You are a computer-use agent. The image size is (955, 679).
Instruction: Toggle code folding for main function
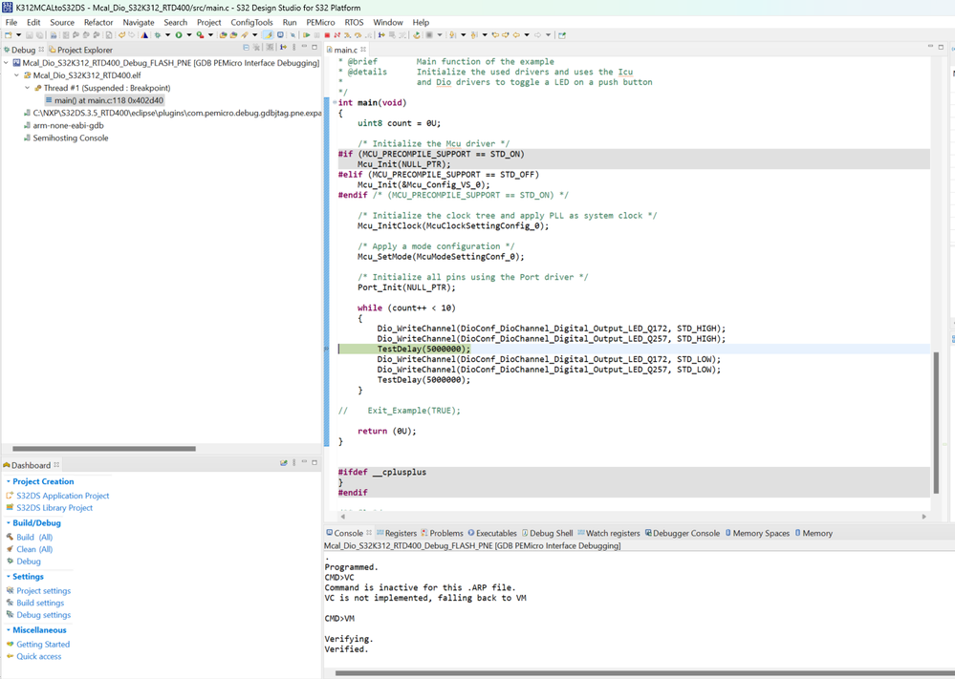(x=335, y=103)
